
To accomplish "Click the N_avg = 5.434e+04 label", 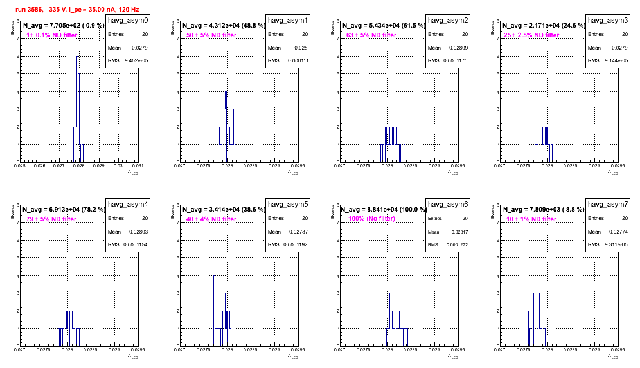I will [383, 25].
